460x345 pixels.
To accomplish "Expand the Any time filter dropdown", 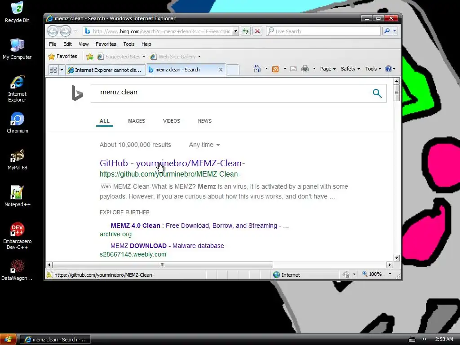I will [x=204, y=145].
